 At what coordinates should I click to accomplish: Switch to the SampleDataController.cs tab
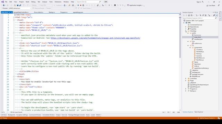pos(21,12)
